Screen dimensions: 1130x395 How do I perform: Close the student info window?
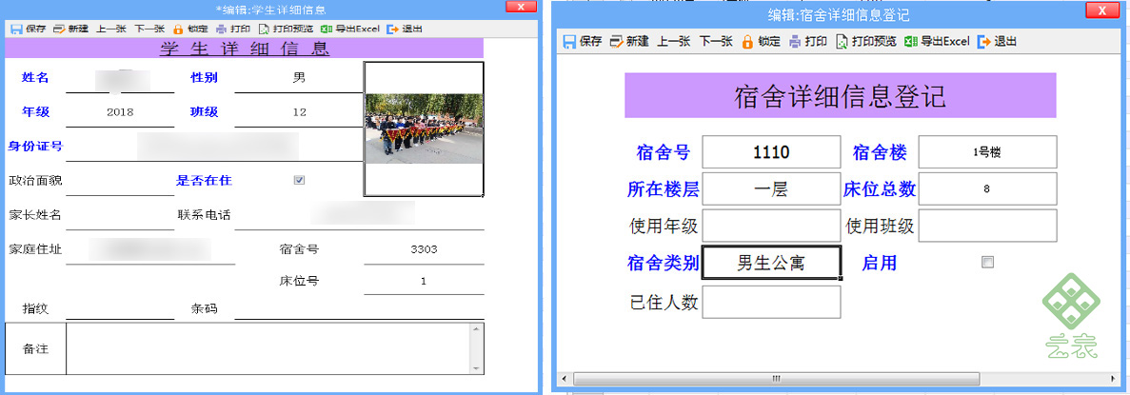[521, 8]
